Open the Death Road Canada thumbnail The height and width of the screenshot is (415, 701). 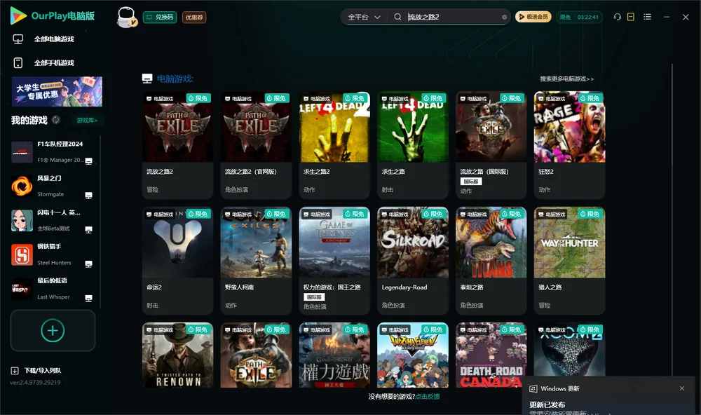coord(491,355)
